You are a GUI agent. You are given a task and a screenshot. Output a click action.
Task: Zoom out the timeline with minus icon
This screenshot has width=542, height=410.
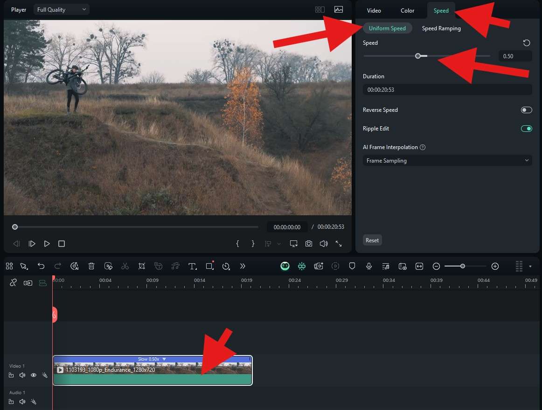click(436, 266)
